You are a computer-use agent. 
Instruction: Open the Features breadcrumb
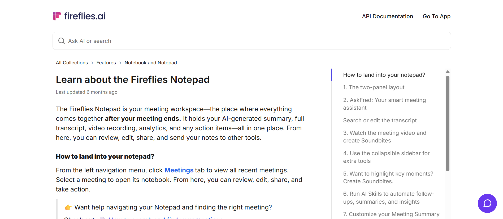(106, 63)
